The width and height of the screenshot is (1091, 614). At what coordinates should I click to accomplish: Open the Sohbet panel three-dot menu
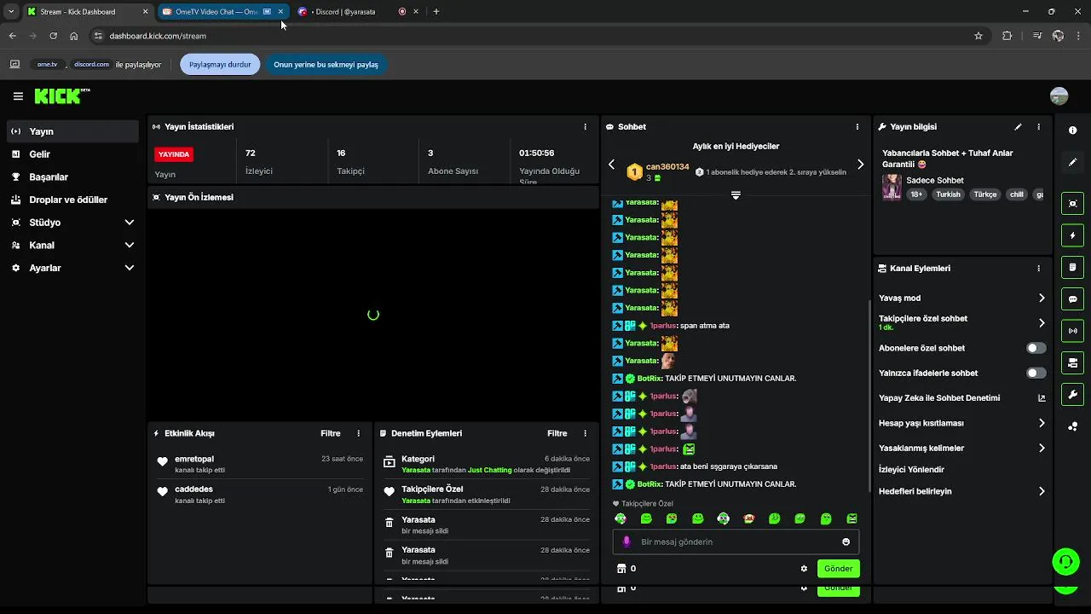point(857,126)
